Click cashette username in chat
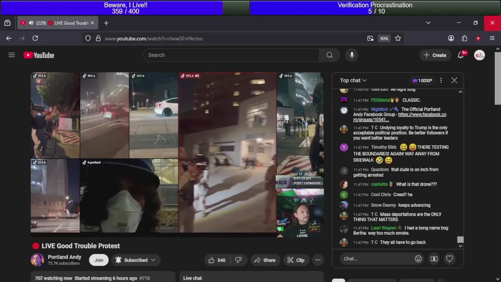The image size is (501, 282). [379, 184]
